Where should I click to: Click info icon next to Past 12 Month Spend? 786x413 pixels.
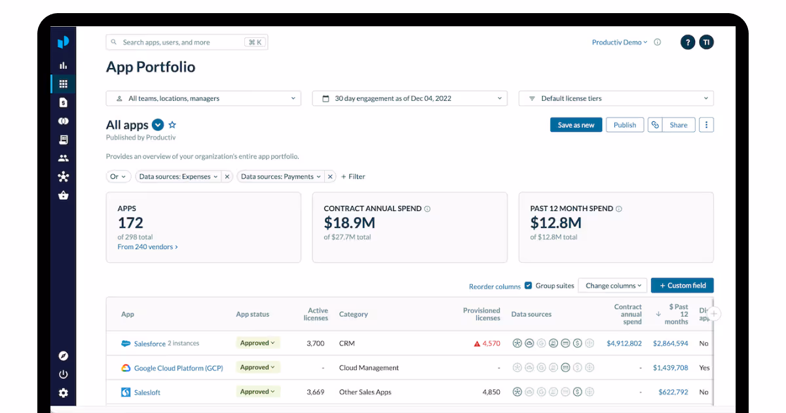coord(618,208)
